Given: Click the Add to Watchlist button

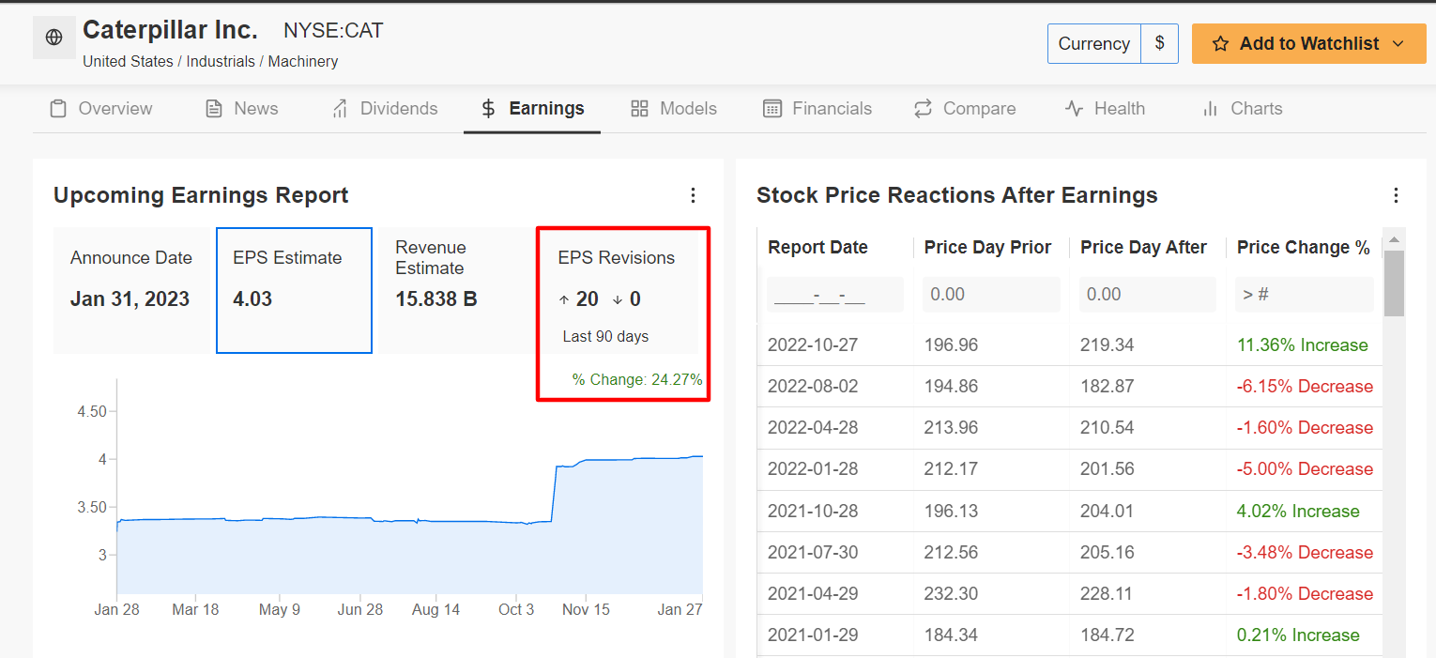Looking at the screenshot, I should tap(1309, 44).
